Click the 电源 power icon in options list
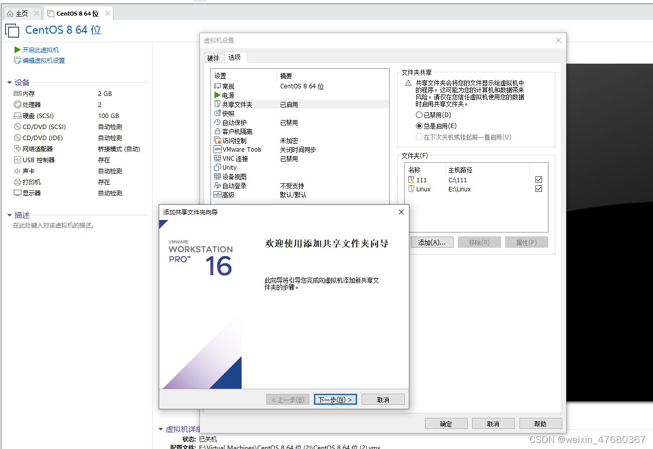 [217, 95]
